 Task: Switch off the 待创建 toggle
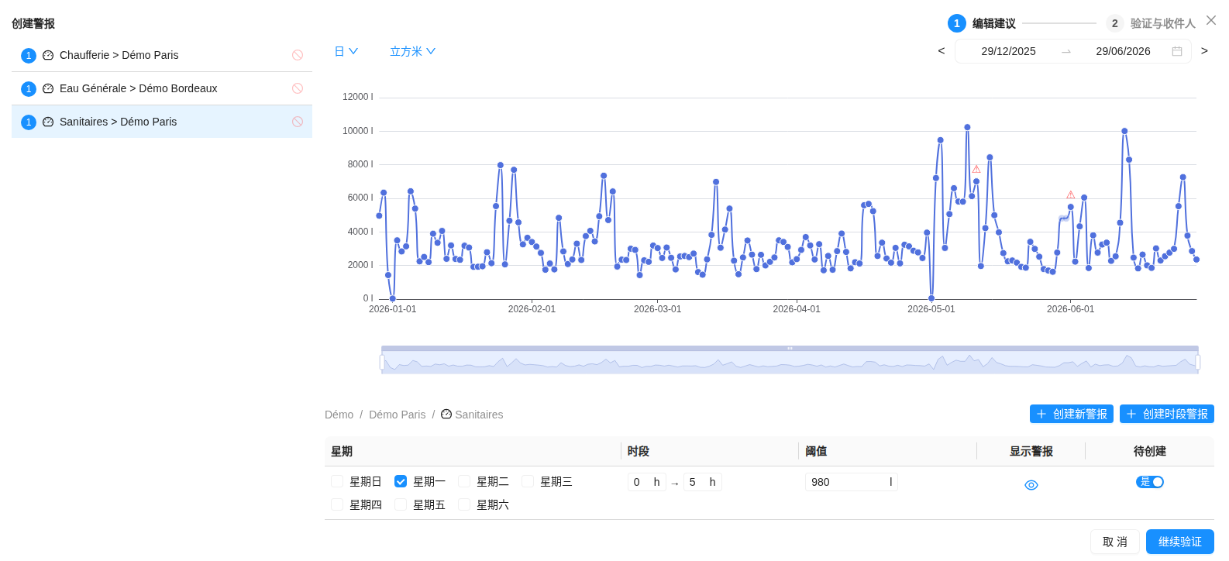point(1150,482)
